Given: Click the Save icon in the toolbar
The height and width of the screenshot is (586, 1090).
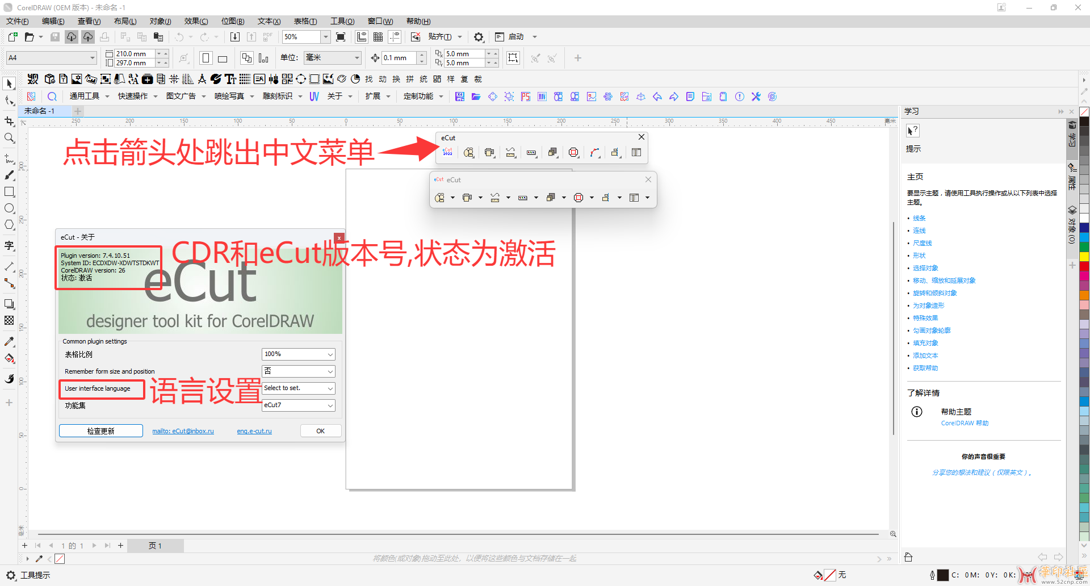Looking at the screenshot, I should click(x=55, y=37).
